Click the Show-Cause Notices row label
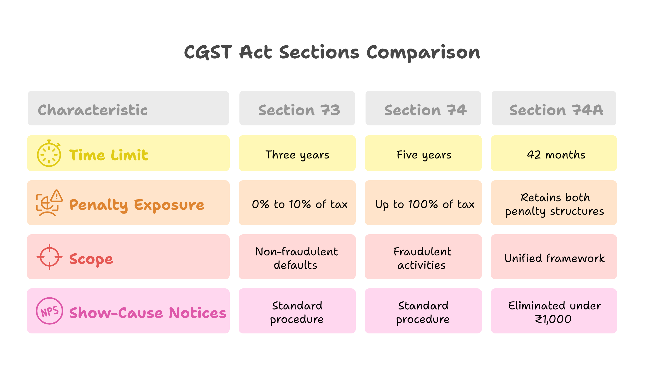The height and width of the screenshot is (383, 650). click(x=148, y=313)
